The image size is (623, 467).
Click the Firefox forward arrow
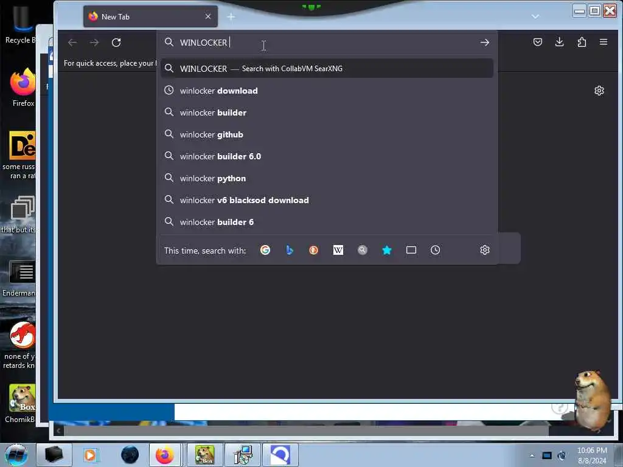(x=94, y=43)
